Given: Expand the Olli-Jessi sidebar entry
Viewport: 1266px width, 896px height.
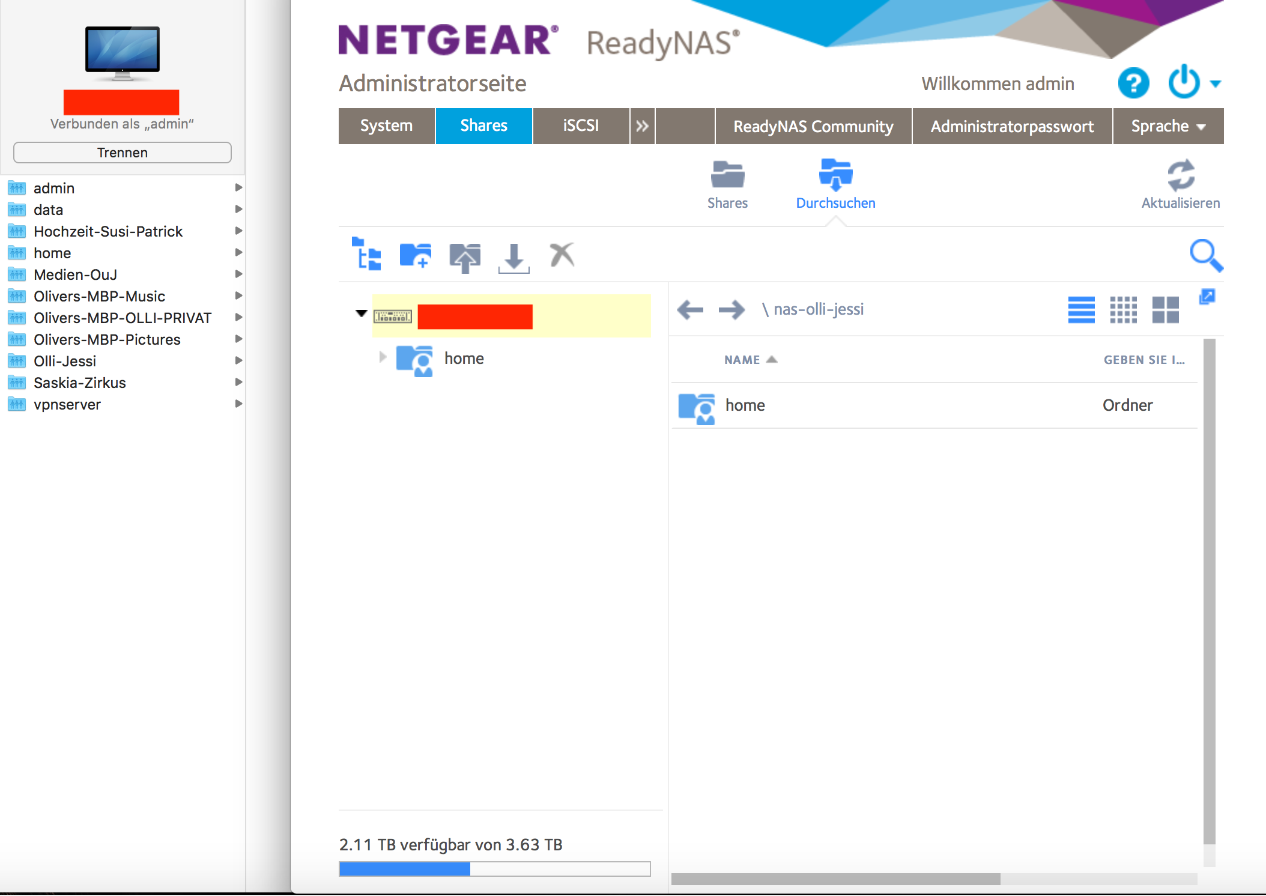Looking at the screenshot, I should 238,360.
